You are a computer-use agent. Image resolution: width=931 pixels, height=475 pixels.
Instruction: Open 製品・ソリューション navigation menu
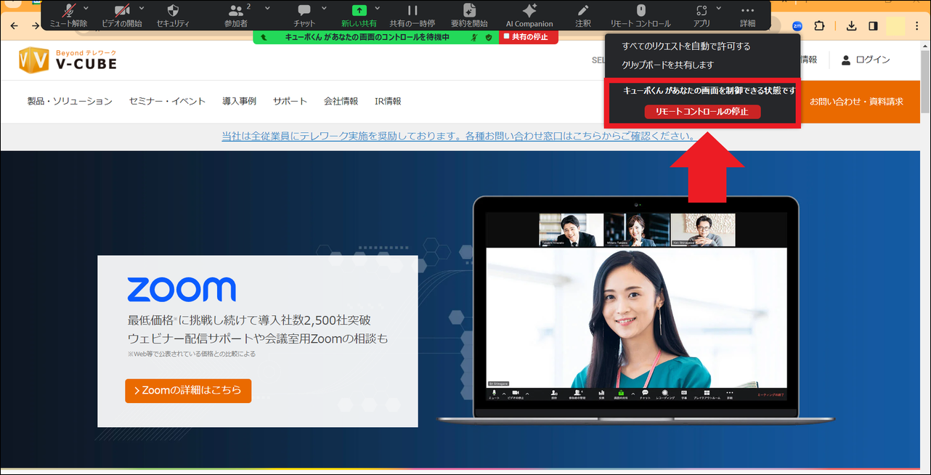[x=70, y=101]
